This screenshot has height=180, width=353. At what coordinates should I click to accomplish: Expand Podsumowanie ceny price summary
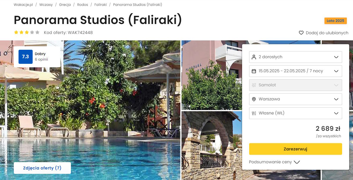pos(274,162)
